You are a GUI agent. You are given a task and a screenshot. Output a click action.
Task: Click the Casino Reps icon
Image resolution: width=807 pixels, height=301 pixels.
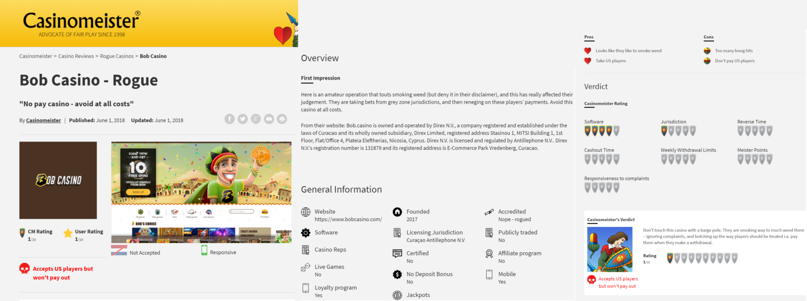(x=306, y=250)
